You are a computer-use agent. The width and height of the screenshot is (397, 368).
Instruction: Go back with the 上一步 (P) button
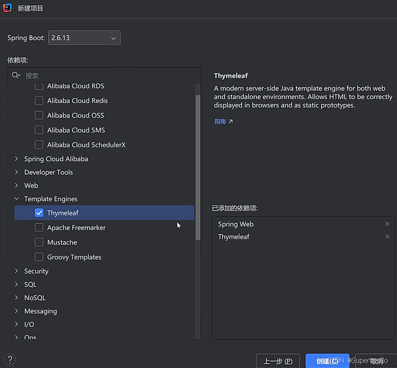pyautogui.click(x=278, y=361)
